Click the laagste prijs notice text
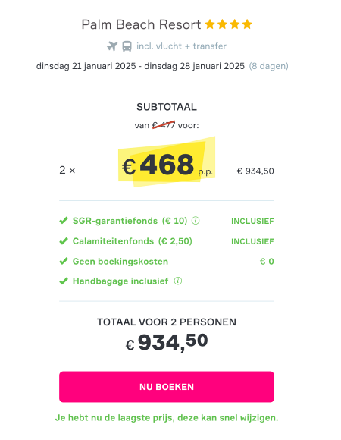Image resolution: width=341 pixels, height=440 pixels. (167, 418)
